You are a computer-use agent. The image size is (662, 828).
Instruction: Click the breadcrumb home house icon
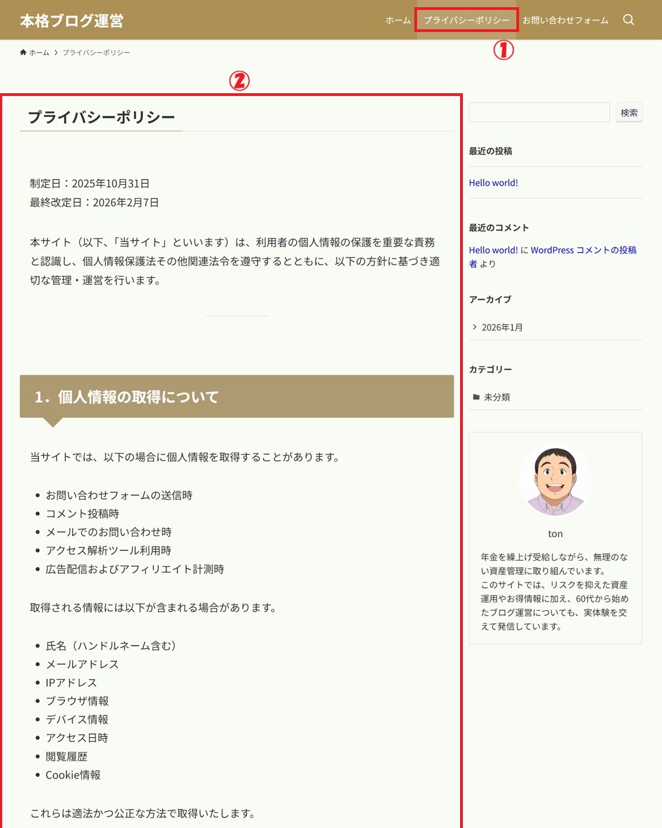point(23,52)
